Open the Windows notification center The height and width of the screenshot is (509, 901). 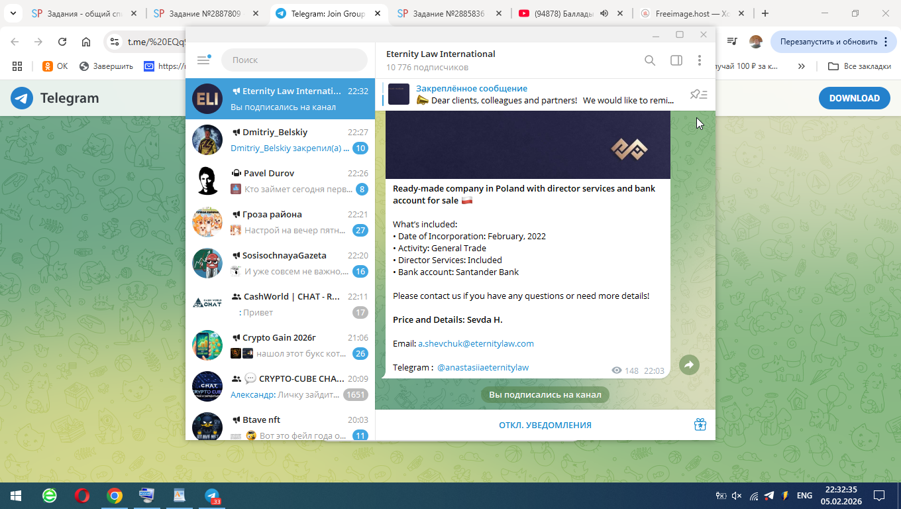[x=879, y=496]
